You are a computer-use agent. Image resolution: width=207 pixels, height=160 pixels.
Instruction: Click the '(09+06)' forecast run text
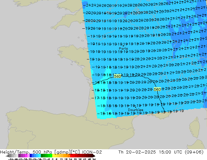[194, 152]
